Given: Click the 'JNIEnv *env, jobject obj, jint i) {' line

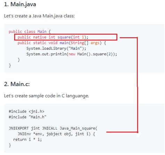Looking at the screenshot, I should point(56,134).
